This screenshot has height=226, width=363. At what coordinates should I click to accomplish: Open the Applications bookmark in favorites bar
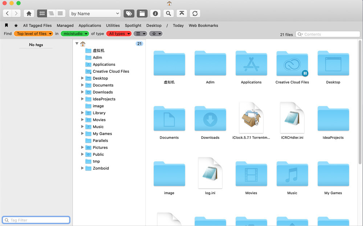pyautogui.click(x=90, y=25)
